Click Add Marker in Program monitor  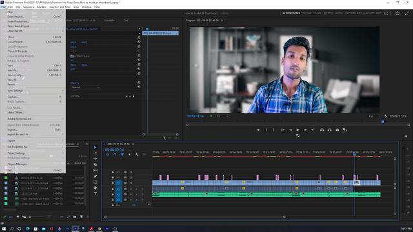[258, 130]
